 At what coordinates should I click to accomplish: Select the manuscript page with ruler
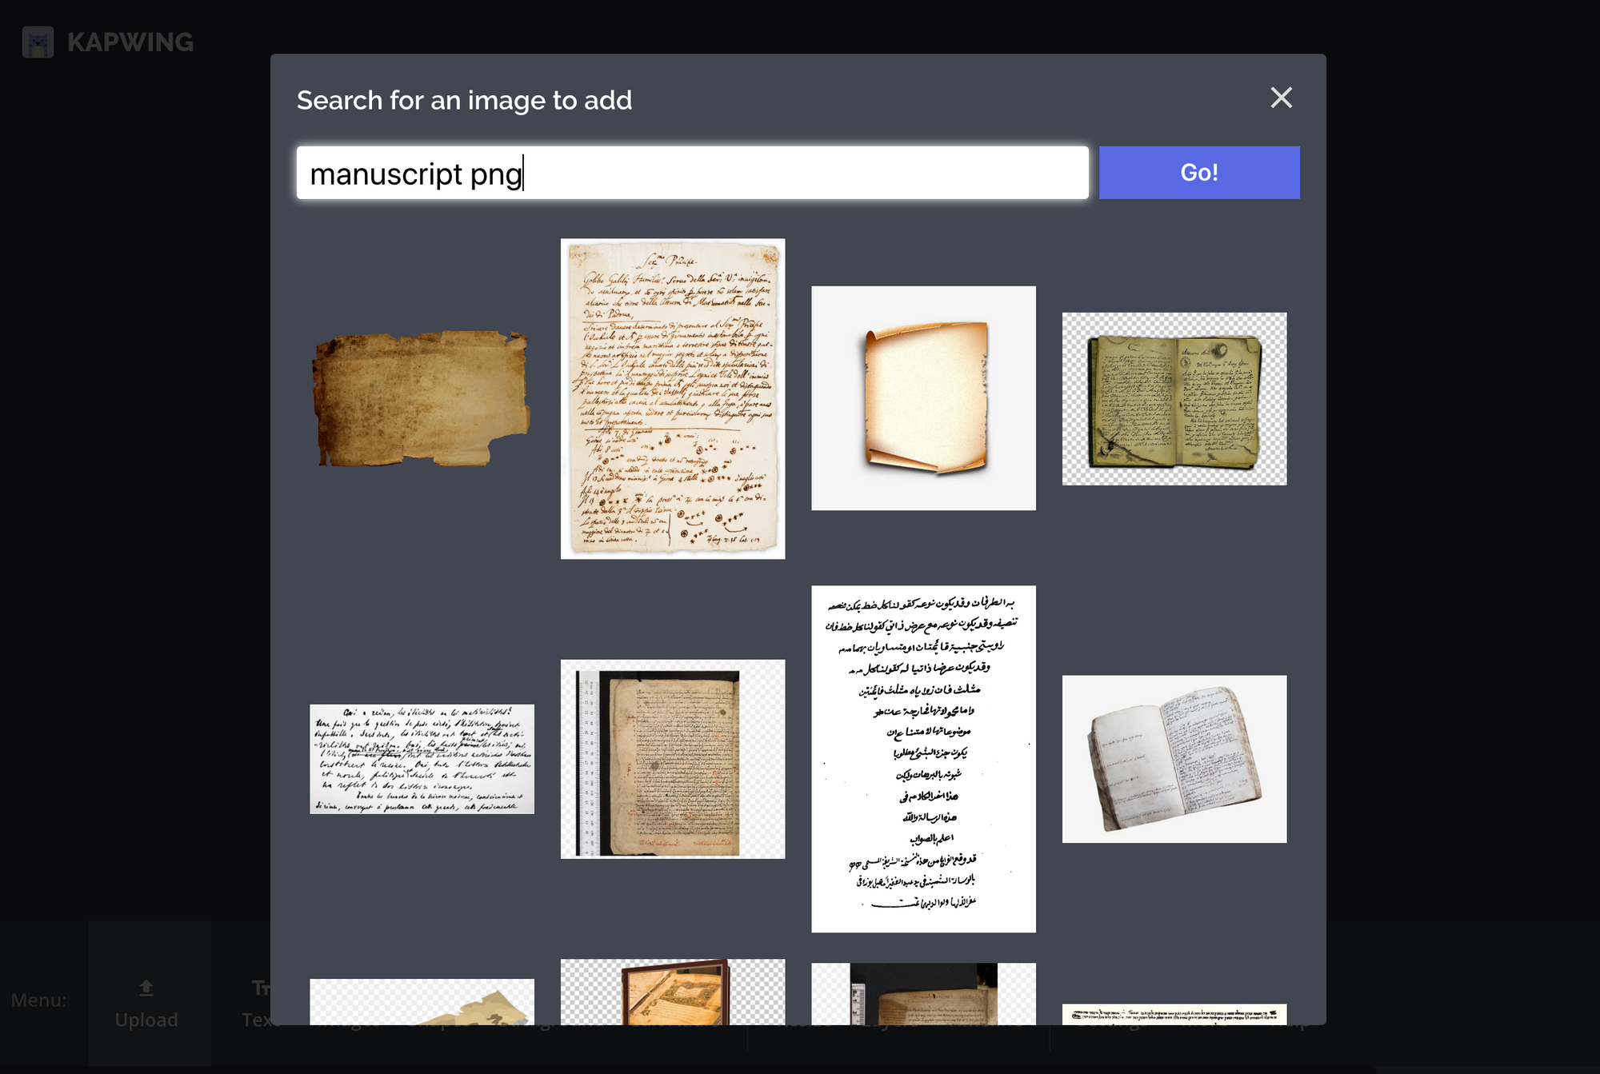(x=673, y=759)
